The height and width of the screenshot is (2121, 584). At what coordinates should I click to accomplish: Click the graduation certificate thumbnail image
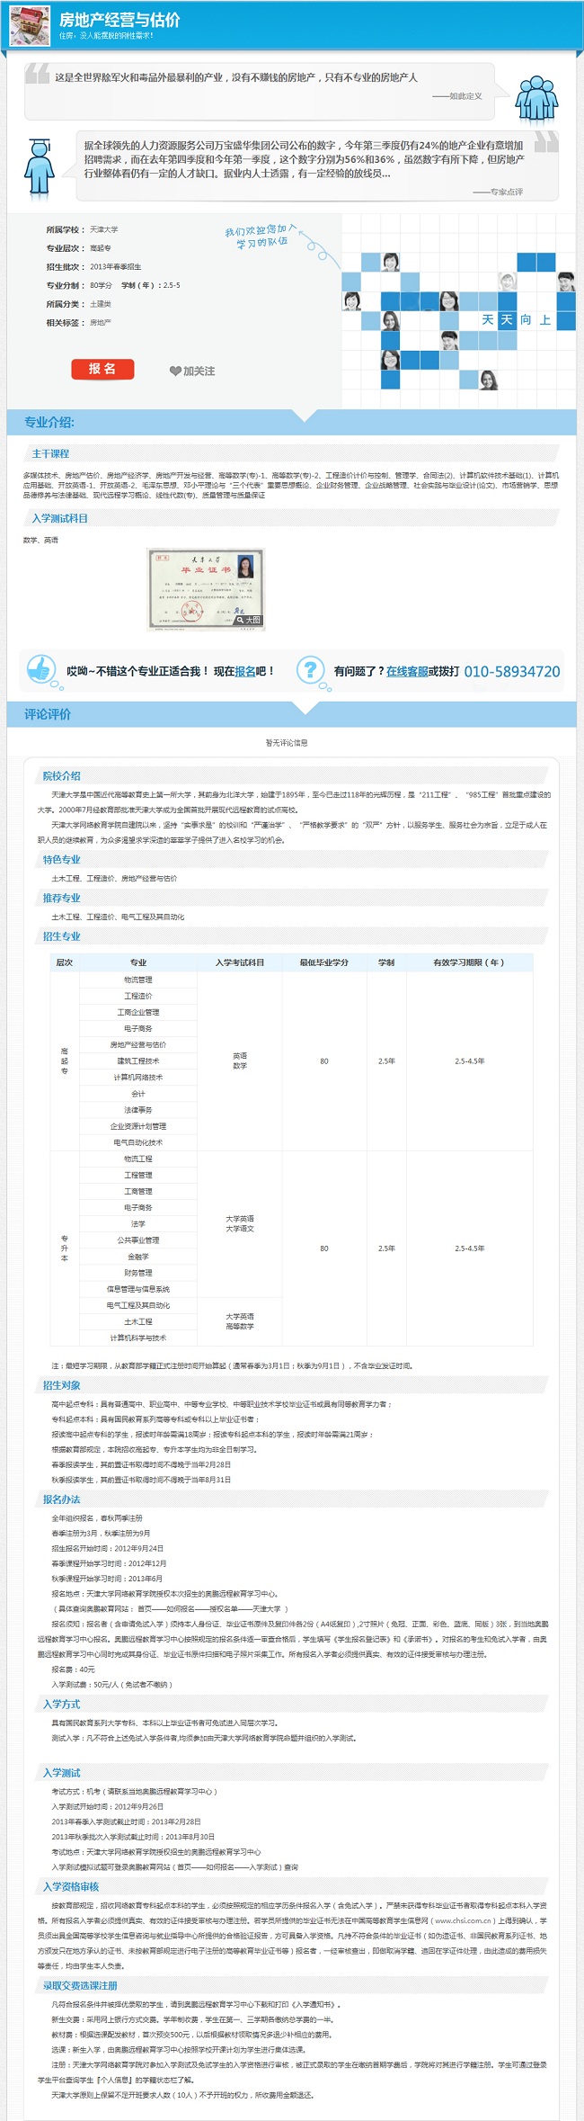[x=205, y=586]
